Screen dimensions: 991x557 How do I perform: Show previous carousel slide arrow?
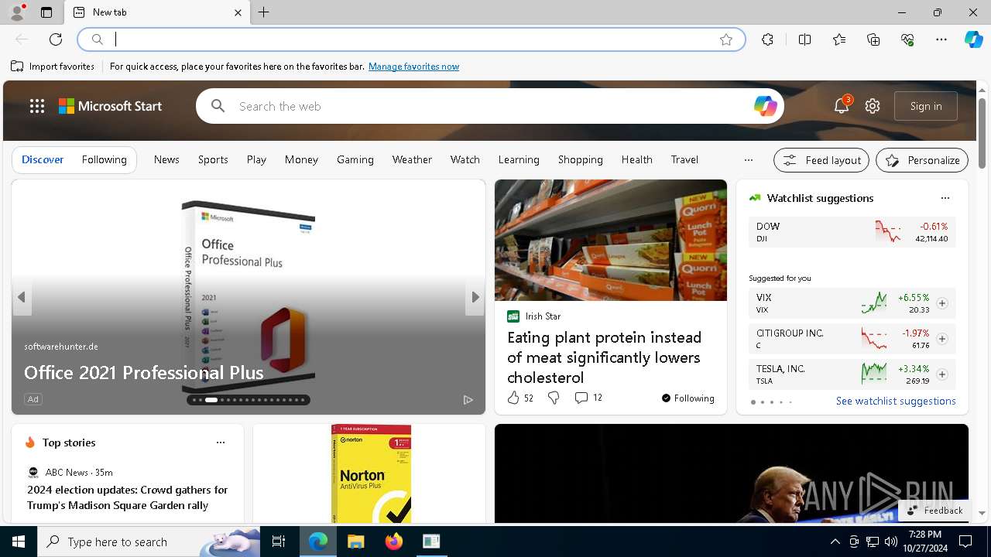22,297
